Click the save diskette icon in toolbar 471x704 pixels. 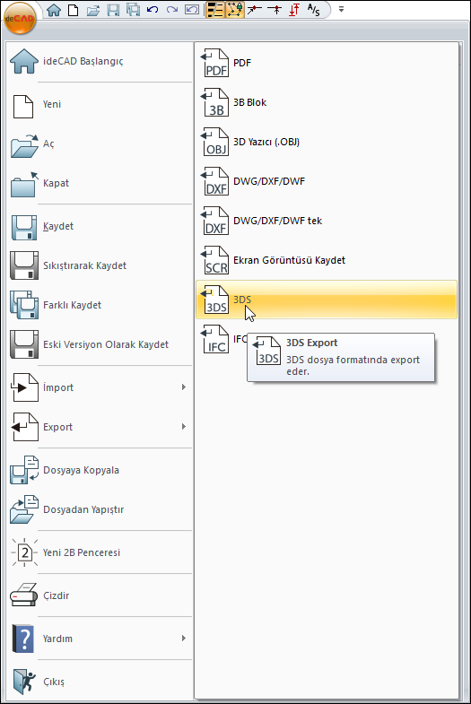[114, 10]
